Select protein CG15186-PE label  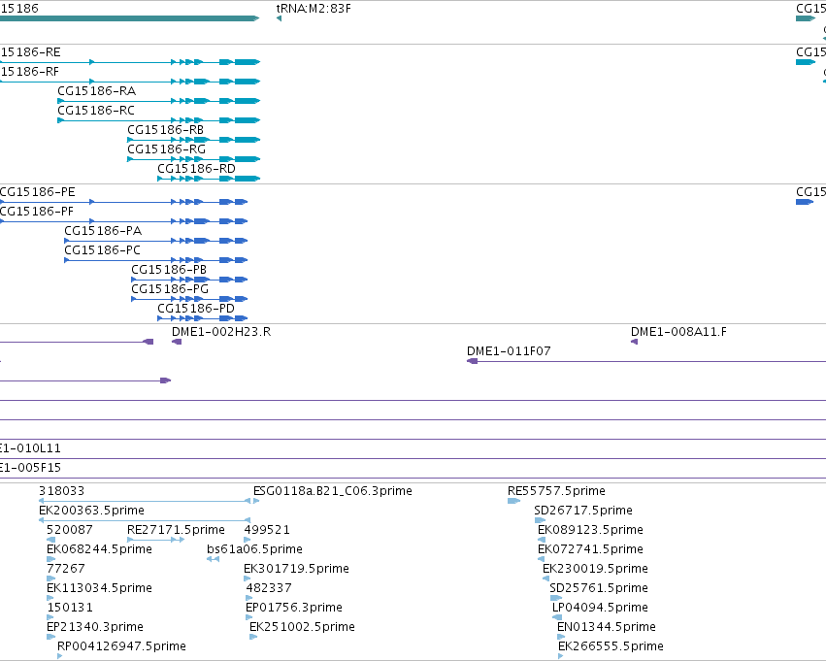pos(38,192)
